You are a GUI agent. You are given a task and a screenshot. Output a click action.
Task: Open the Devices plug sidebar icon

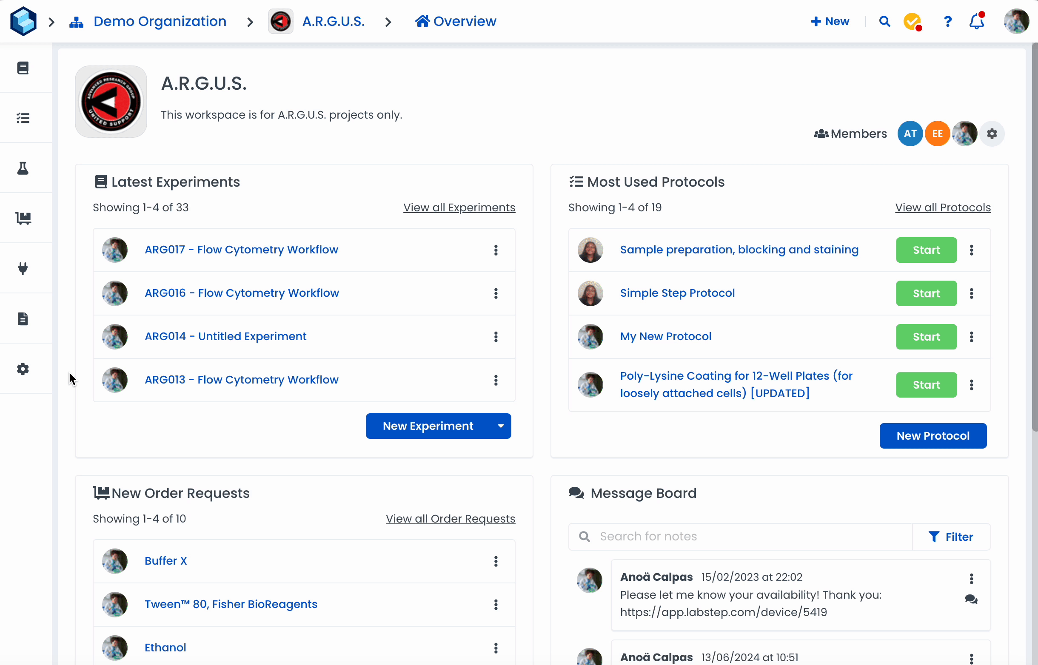pos(23,268)
